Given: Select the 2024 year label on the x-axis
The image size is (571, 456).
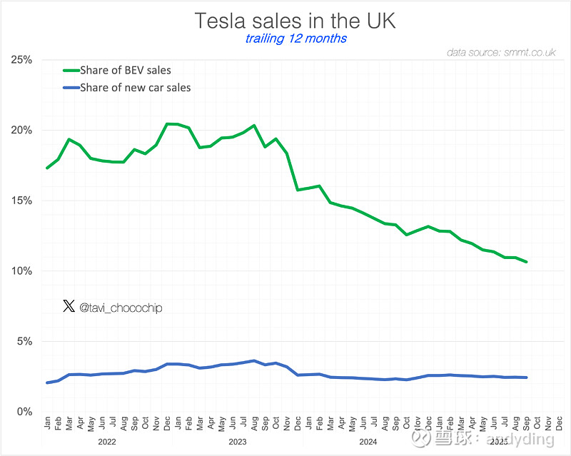Looking at the screenshot, I should (x=368, y=442).
